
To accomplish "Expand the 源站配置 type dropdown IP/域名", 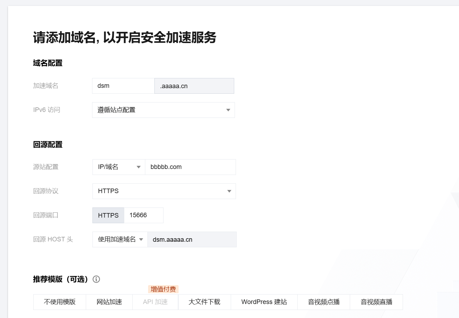I will click(119, 167).
